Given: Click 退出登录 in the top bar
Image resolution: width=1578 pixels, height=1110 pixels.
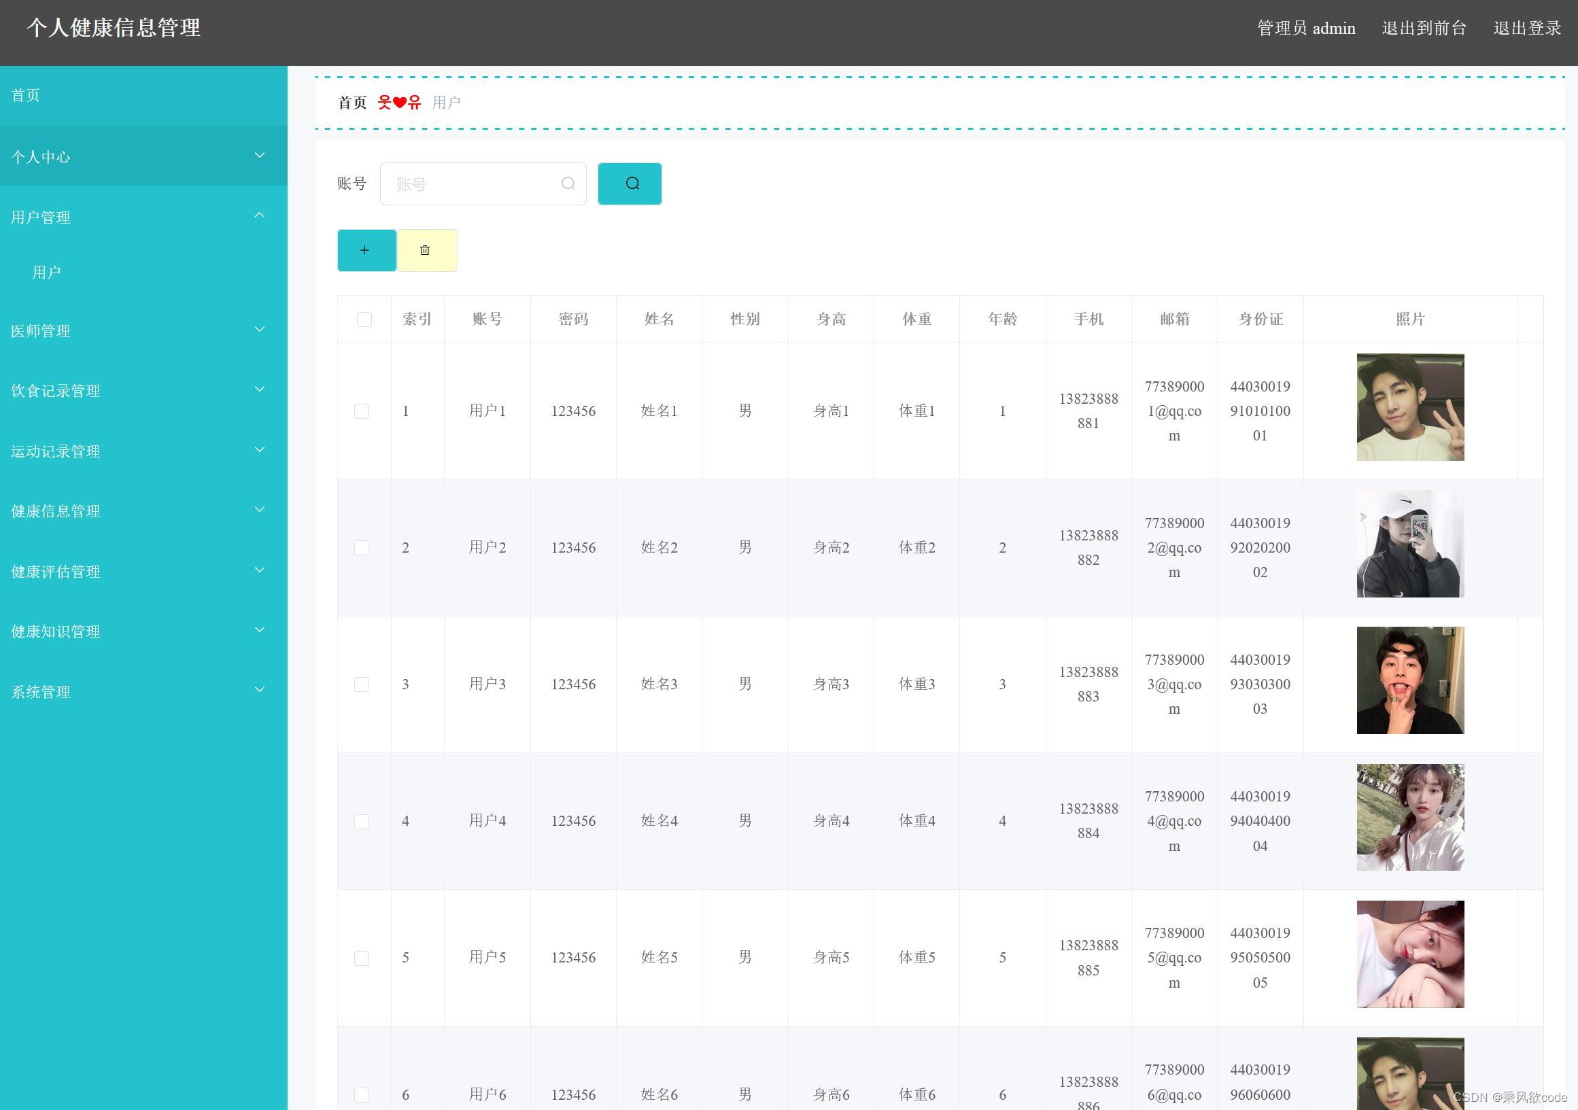Looking at the screenshot, I should [1526, 28].
